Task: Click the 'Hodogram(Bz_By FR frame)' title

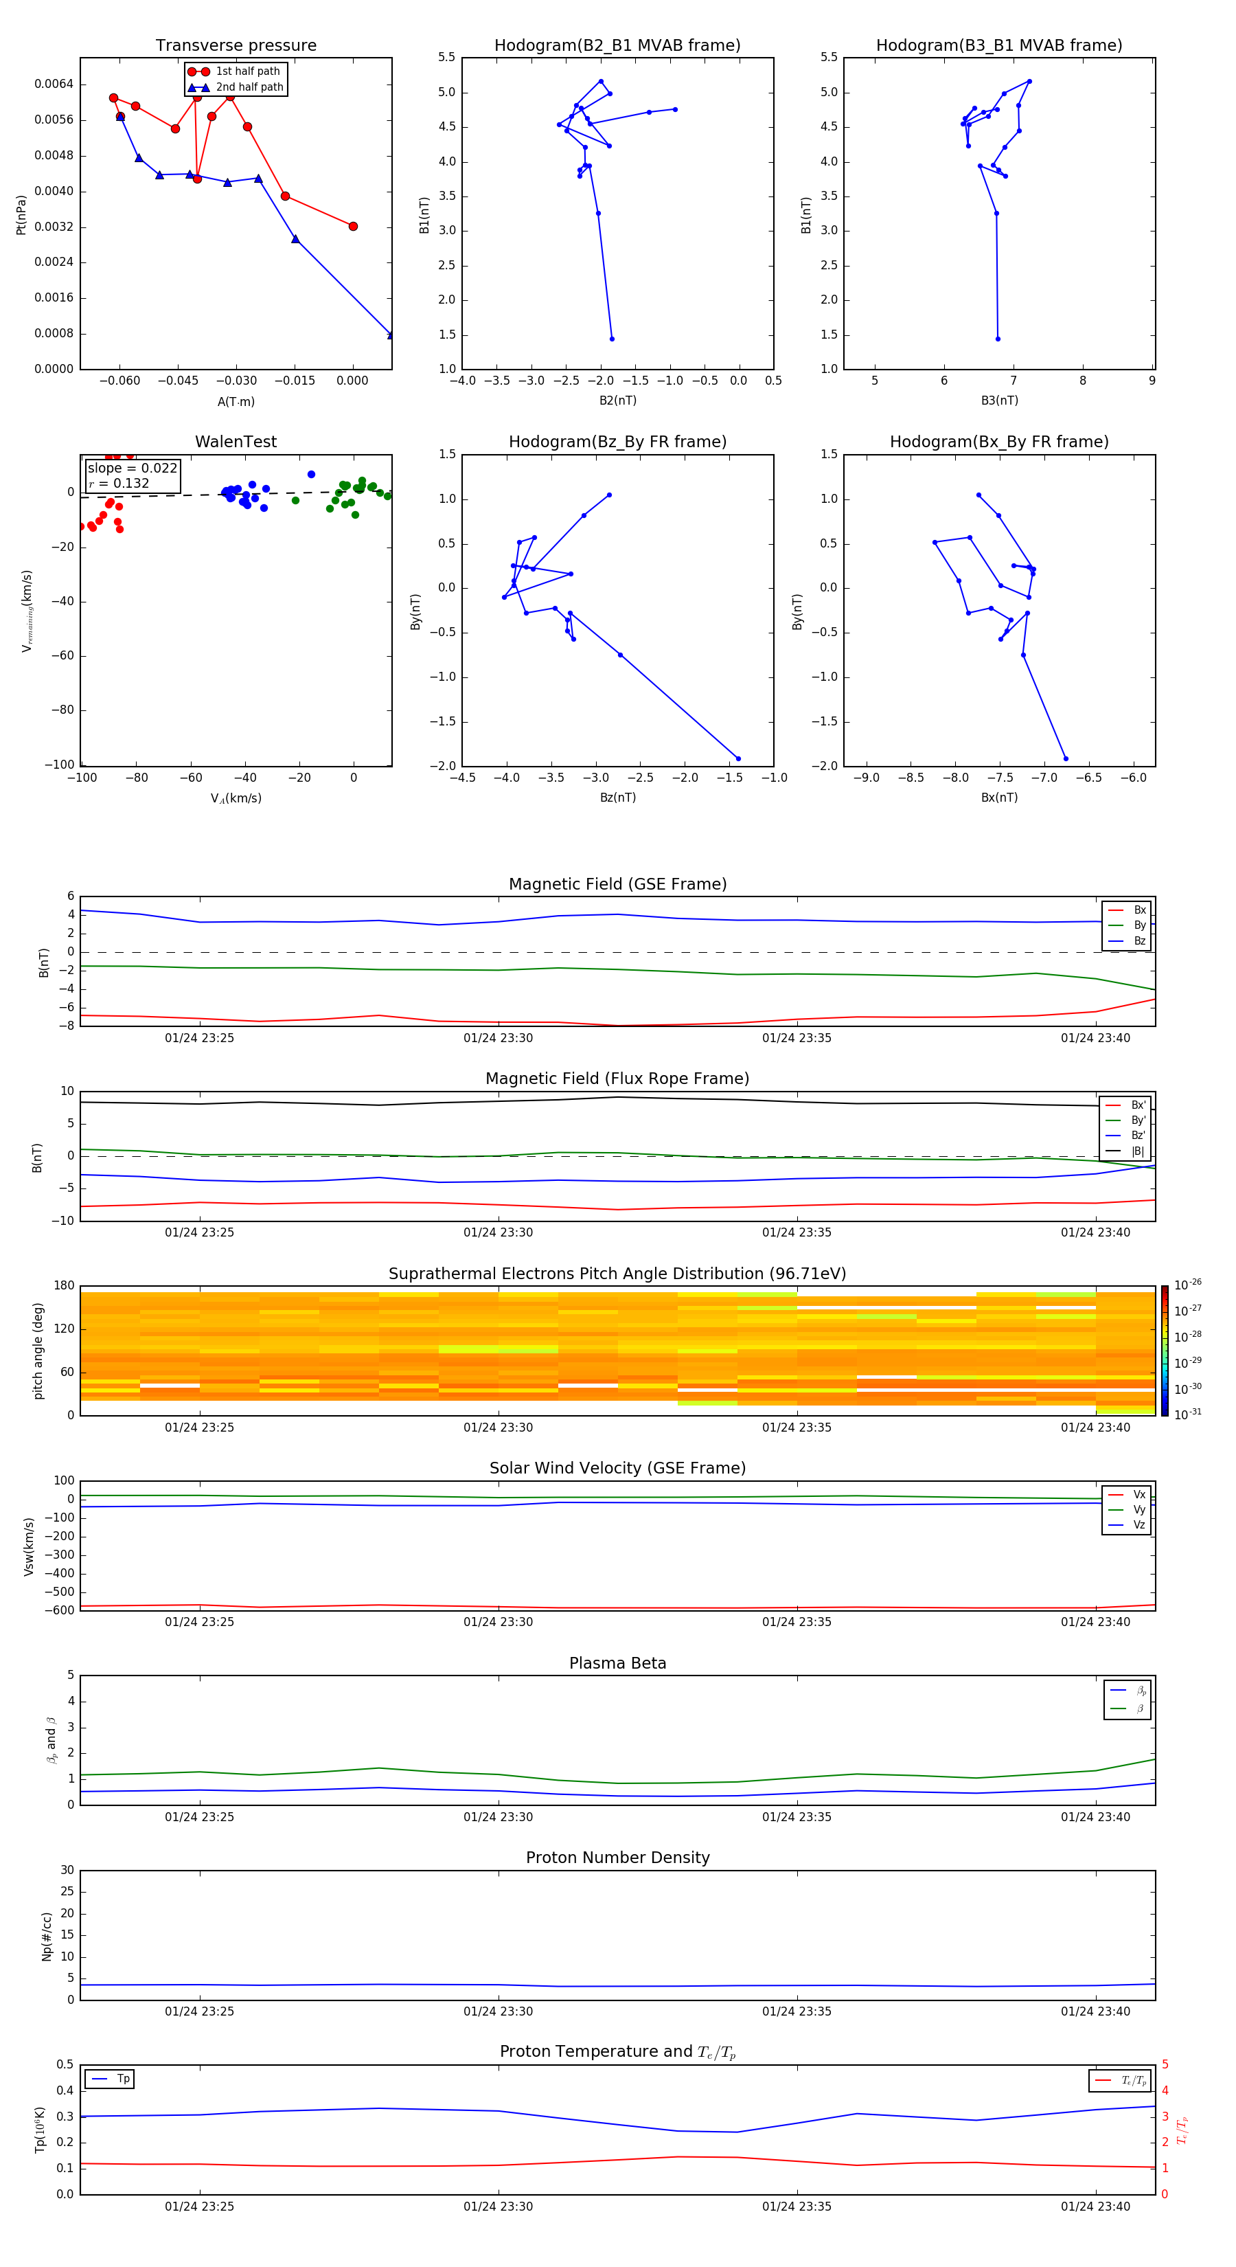Action: tap(617, 442)
